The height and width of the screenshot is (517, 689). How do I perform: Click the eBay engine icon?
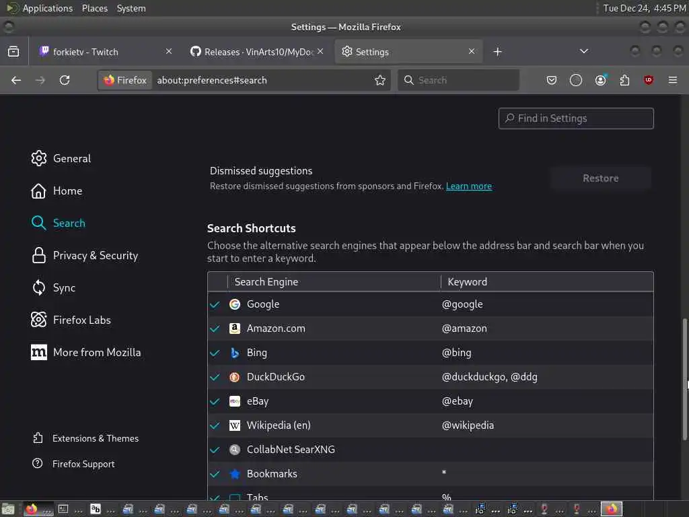click(235, 401)
